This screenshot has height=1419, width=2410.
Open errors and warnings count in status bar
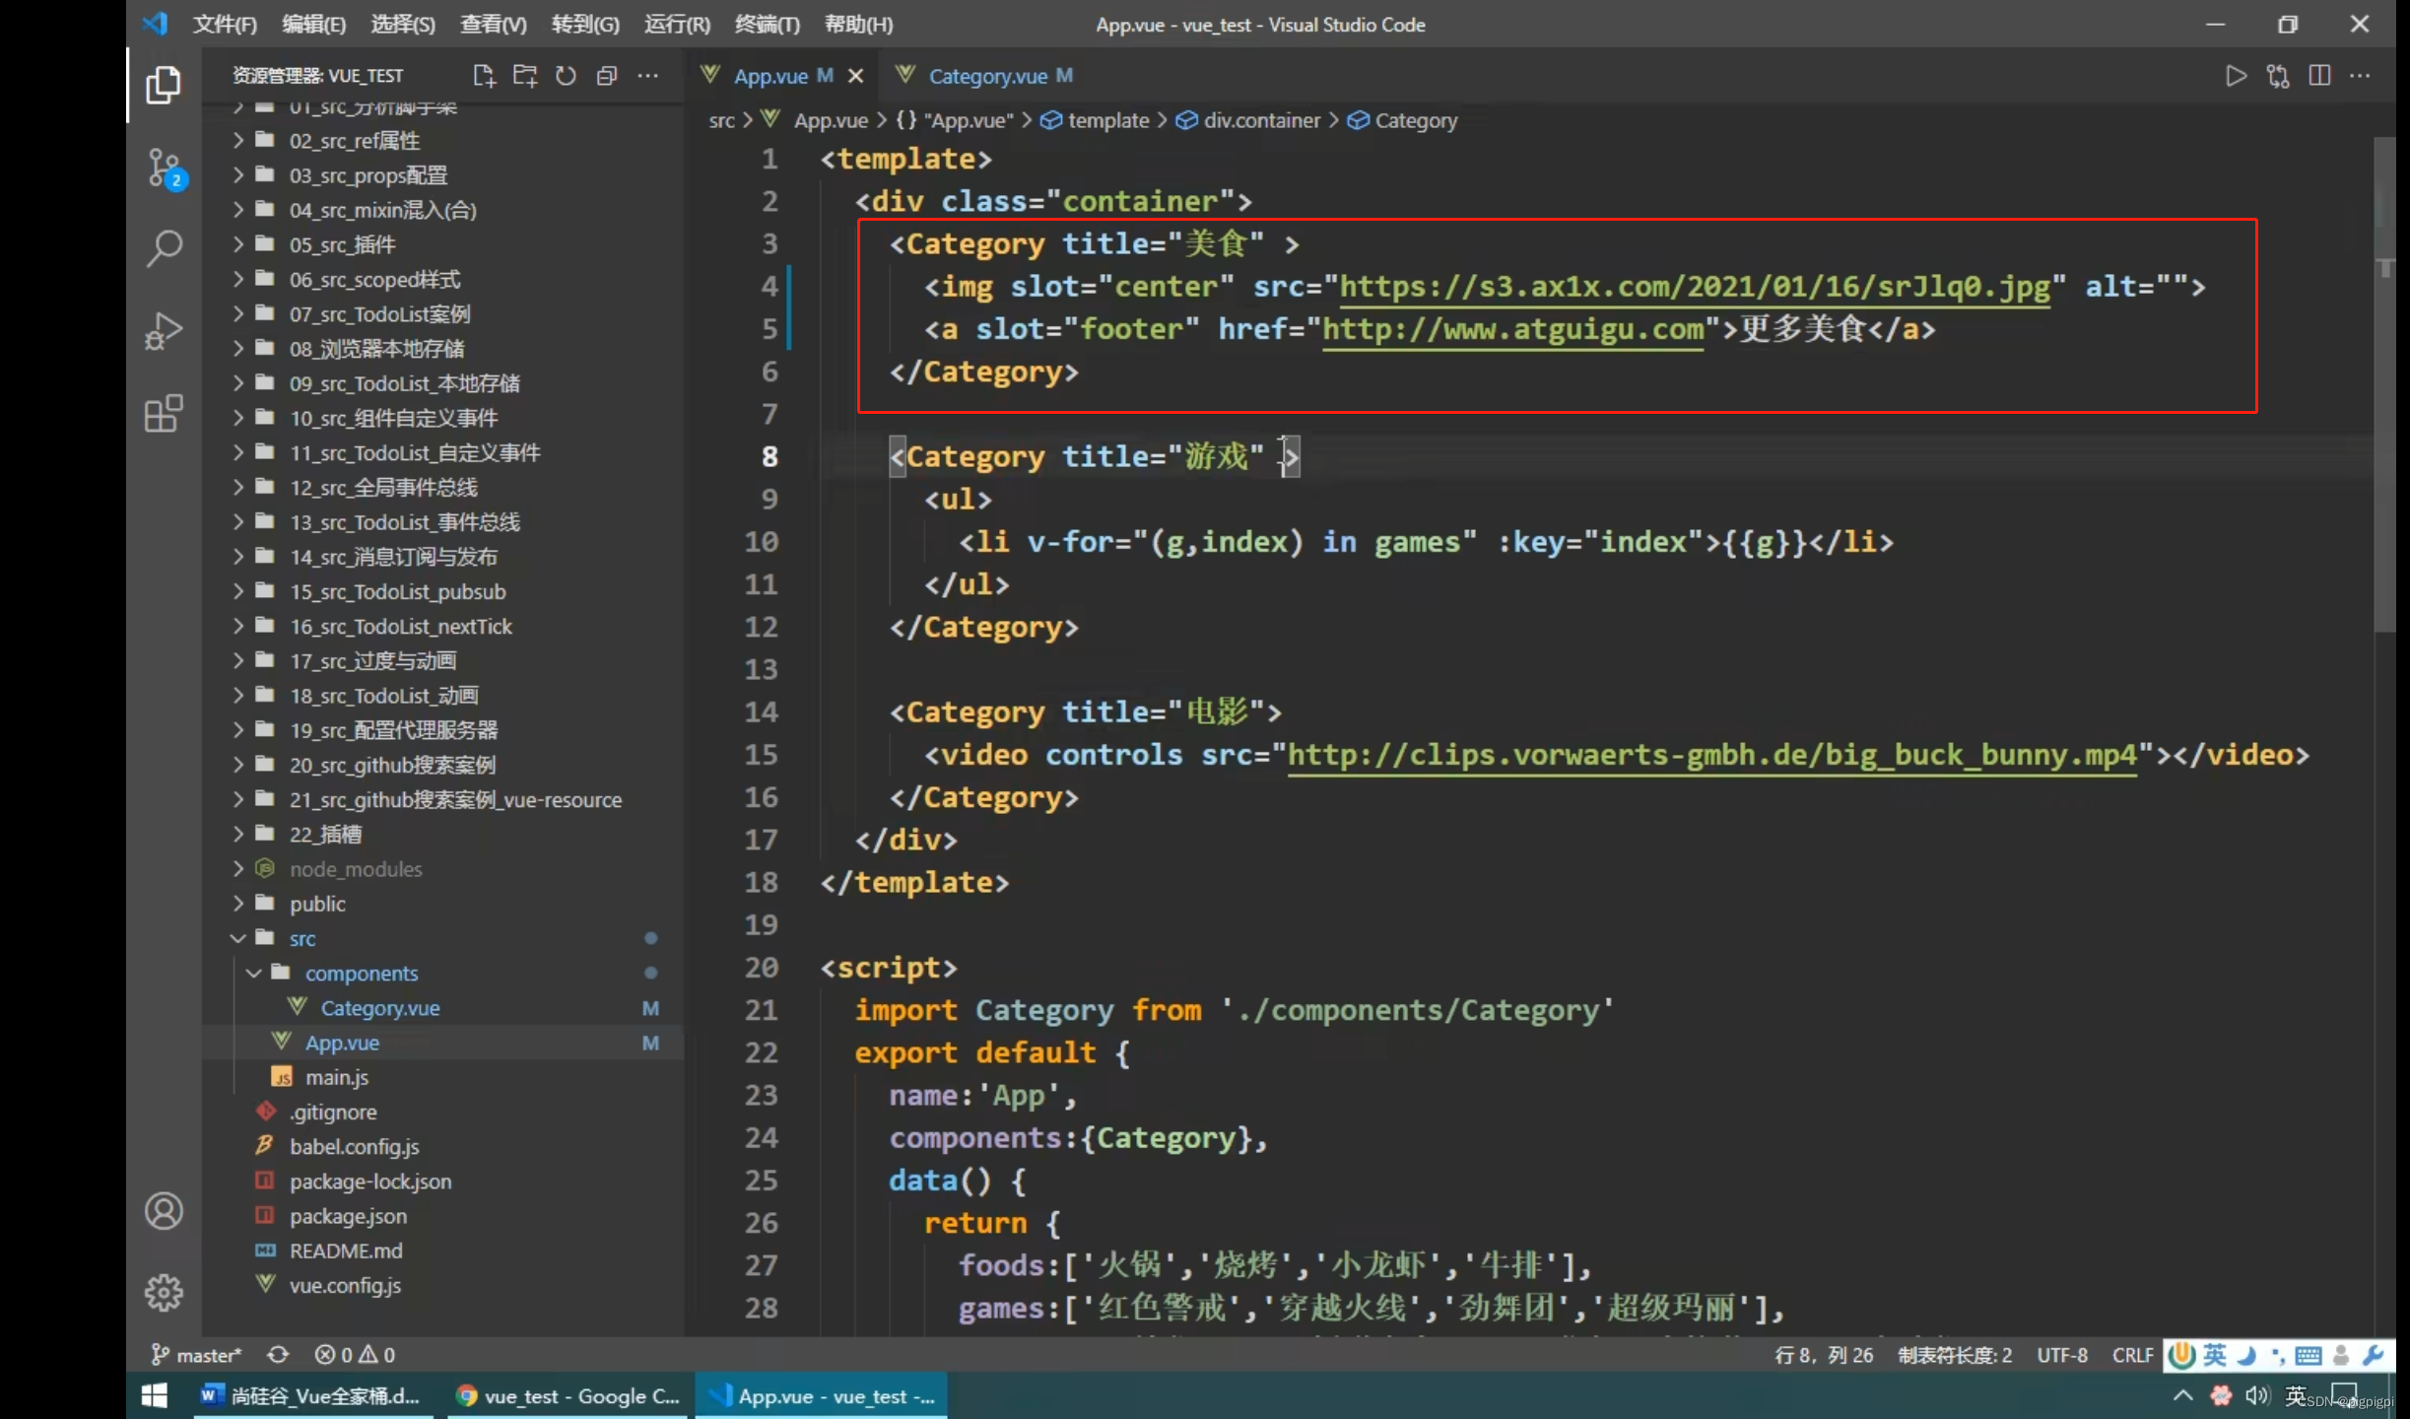click(355, 1355)
